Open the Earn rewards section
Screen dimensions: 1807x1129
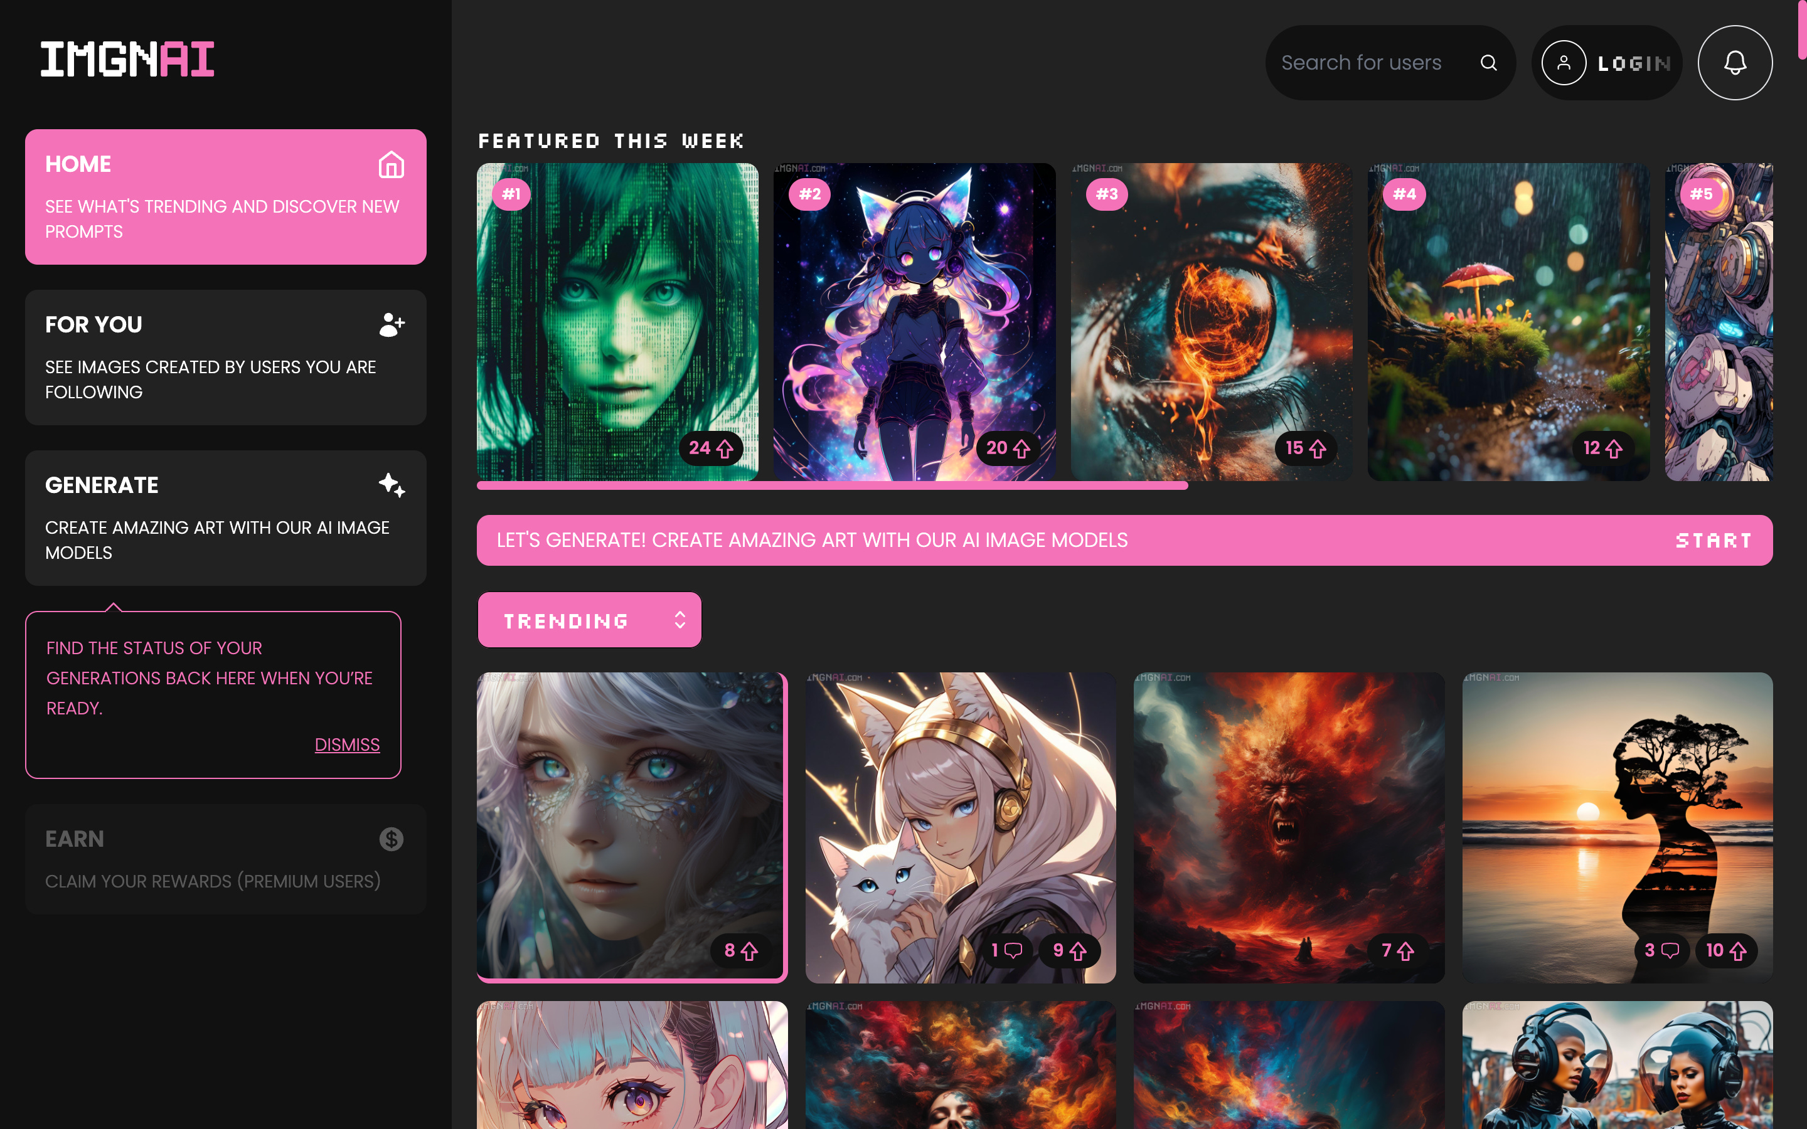pos(225,859)
